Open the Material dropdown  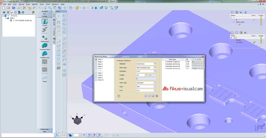(155, 64)
